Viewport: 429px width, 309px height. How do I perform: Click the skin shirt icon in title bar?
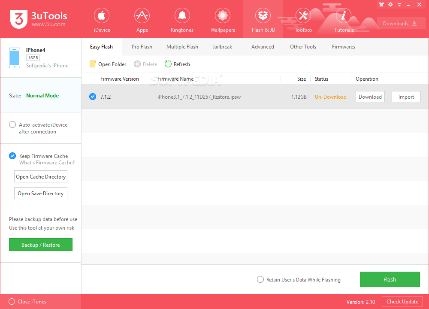[381, 4]
